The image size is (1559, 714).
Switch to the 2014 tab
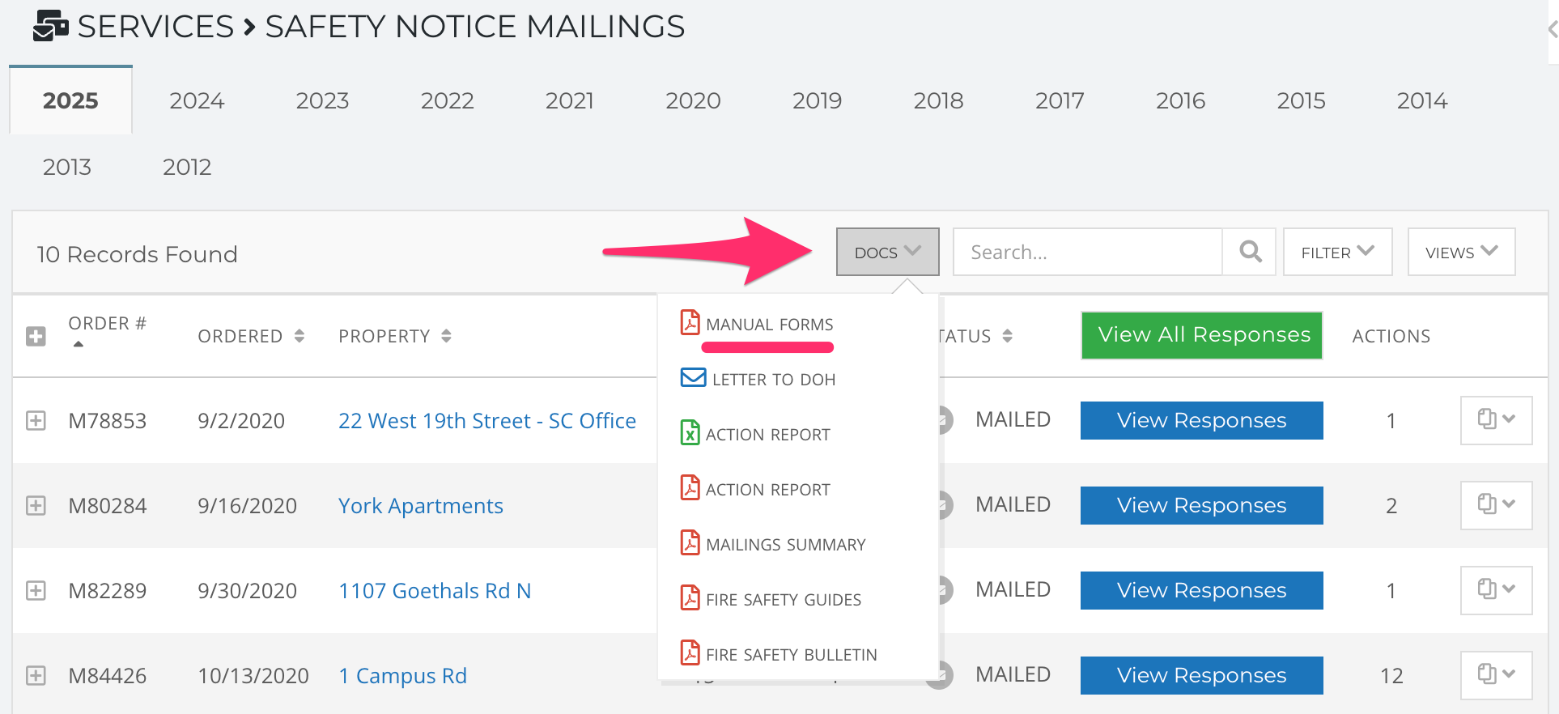click(x=1421, y=100)
